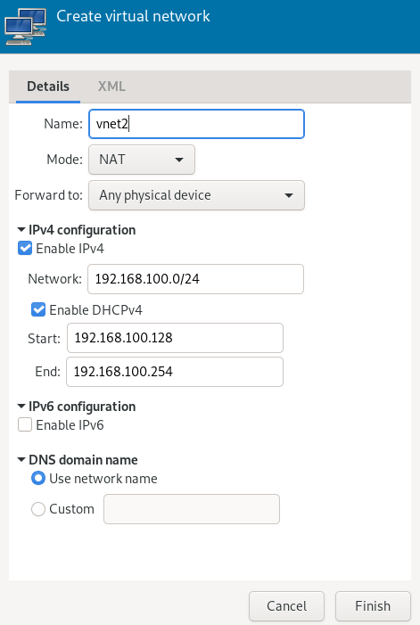Focus the Name field containing vnet2
This screenshot has width=420, height=625.
pyautogui.click(x=196, y=124)
